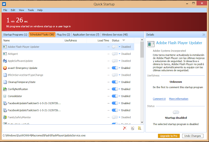Viewport: 209px width, 142px height.
Task: Open status dropdown arrow for CleanupTemporaryState
Action: (x=120, y=82)
